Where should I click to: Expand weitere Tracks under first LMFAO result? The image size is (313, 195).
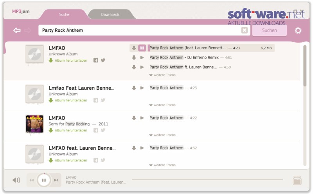(x=162, y=75)
